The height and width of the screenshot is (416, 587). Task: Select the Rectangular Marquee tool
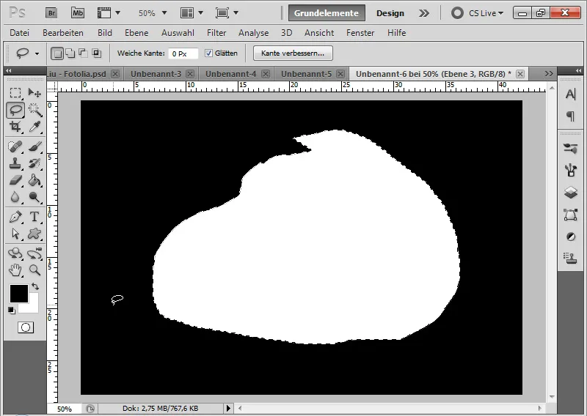15,92
